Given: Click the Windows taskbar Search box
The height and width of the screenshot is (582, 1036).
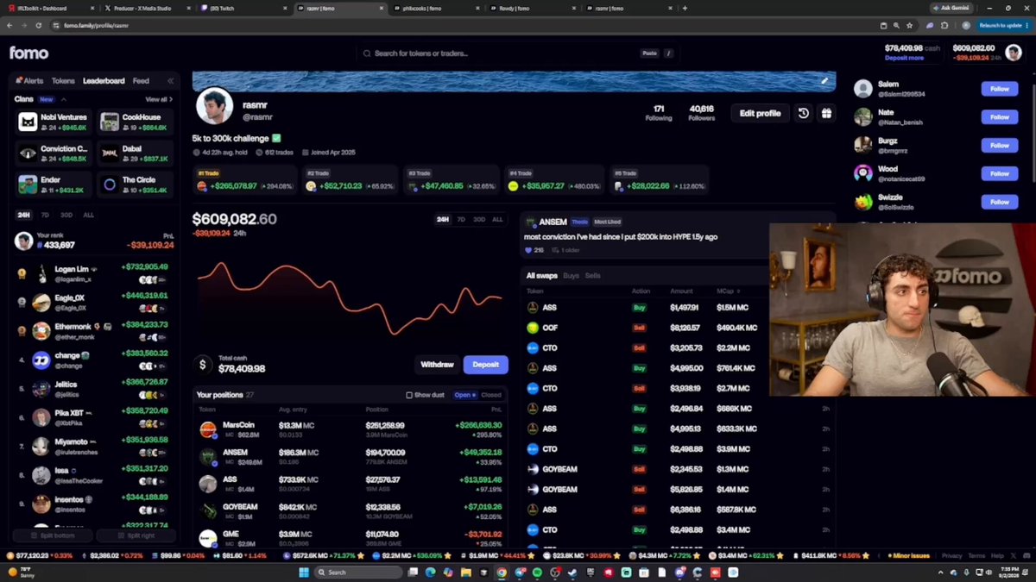Looking at the screenshot, I should click(x=360, y=573).
